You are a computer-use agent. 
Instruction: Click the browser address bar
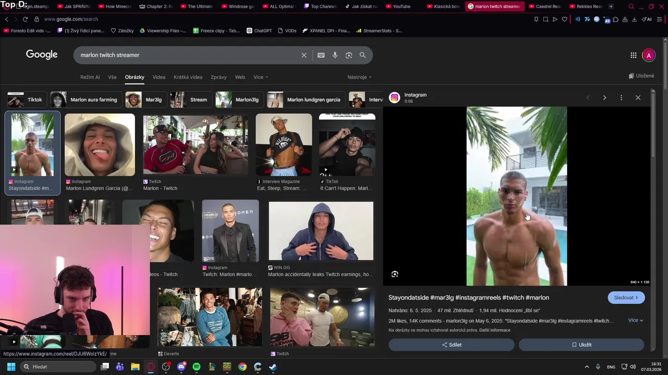[x=282, y=19]
